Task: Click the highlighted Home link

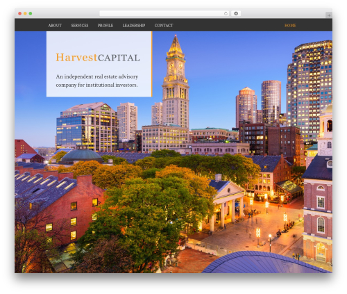Action: 290,26
